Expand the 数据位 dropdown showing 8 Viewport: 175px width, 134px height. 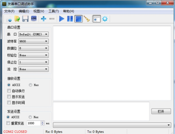tap(34, 48)
